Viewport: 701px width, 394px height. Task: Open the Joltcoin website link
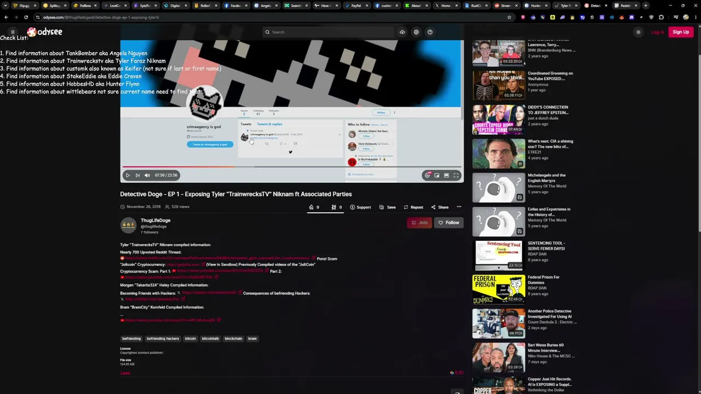(186, 265)
